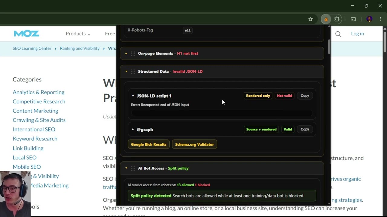The width and height of the screenshot is (387, 217).
Task: Copy the JSON-LD script 1 data
Action: point(305,96)
